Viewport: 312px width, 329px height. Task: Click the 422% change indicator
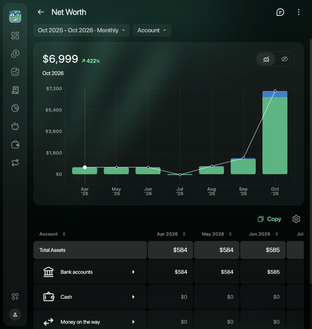click(90, 61)
